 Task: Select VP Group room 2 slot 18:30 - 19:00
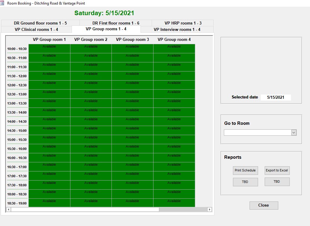point(91,203)
